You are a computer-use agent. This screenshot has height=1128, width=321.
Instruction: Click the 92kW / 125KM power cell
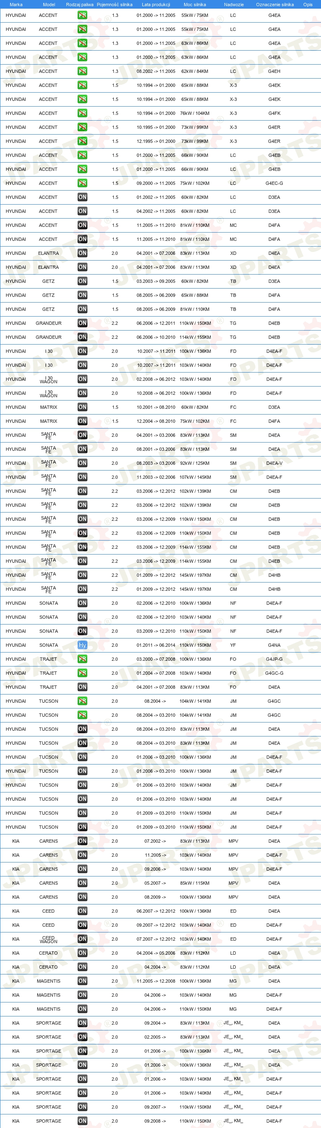[195, 463]
